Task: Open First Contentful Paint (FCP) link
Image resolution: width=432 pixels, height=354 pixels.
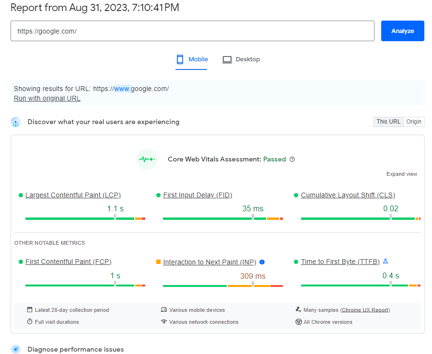Action: 69,262
